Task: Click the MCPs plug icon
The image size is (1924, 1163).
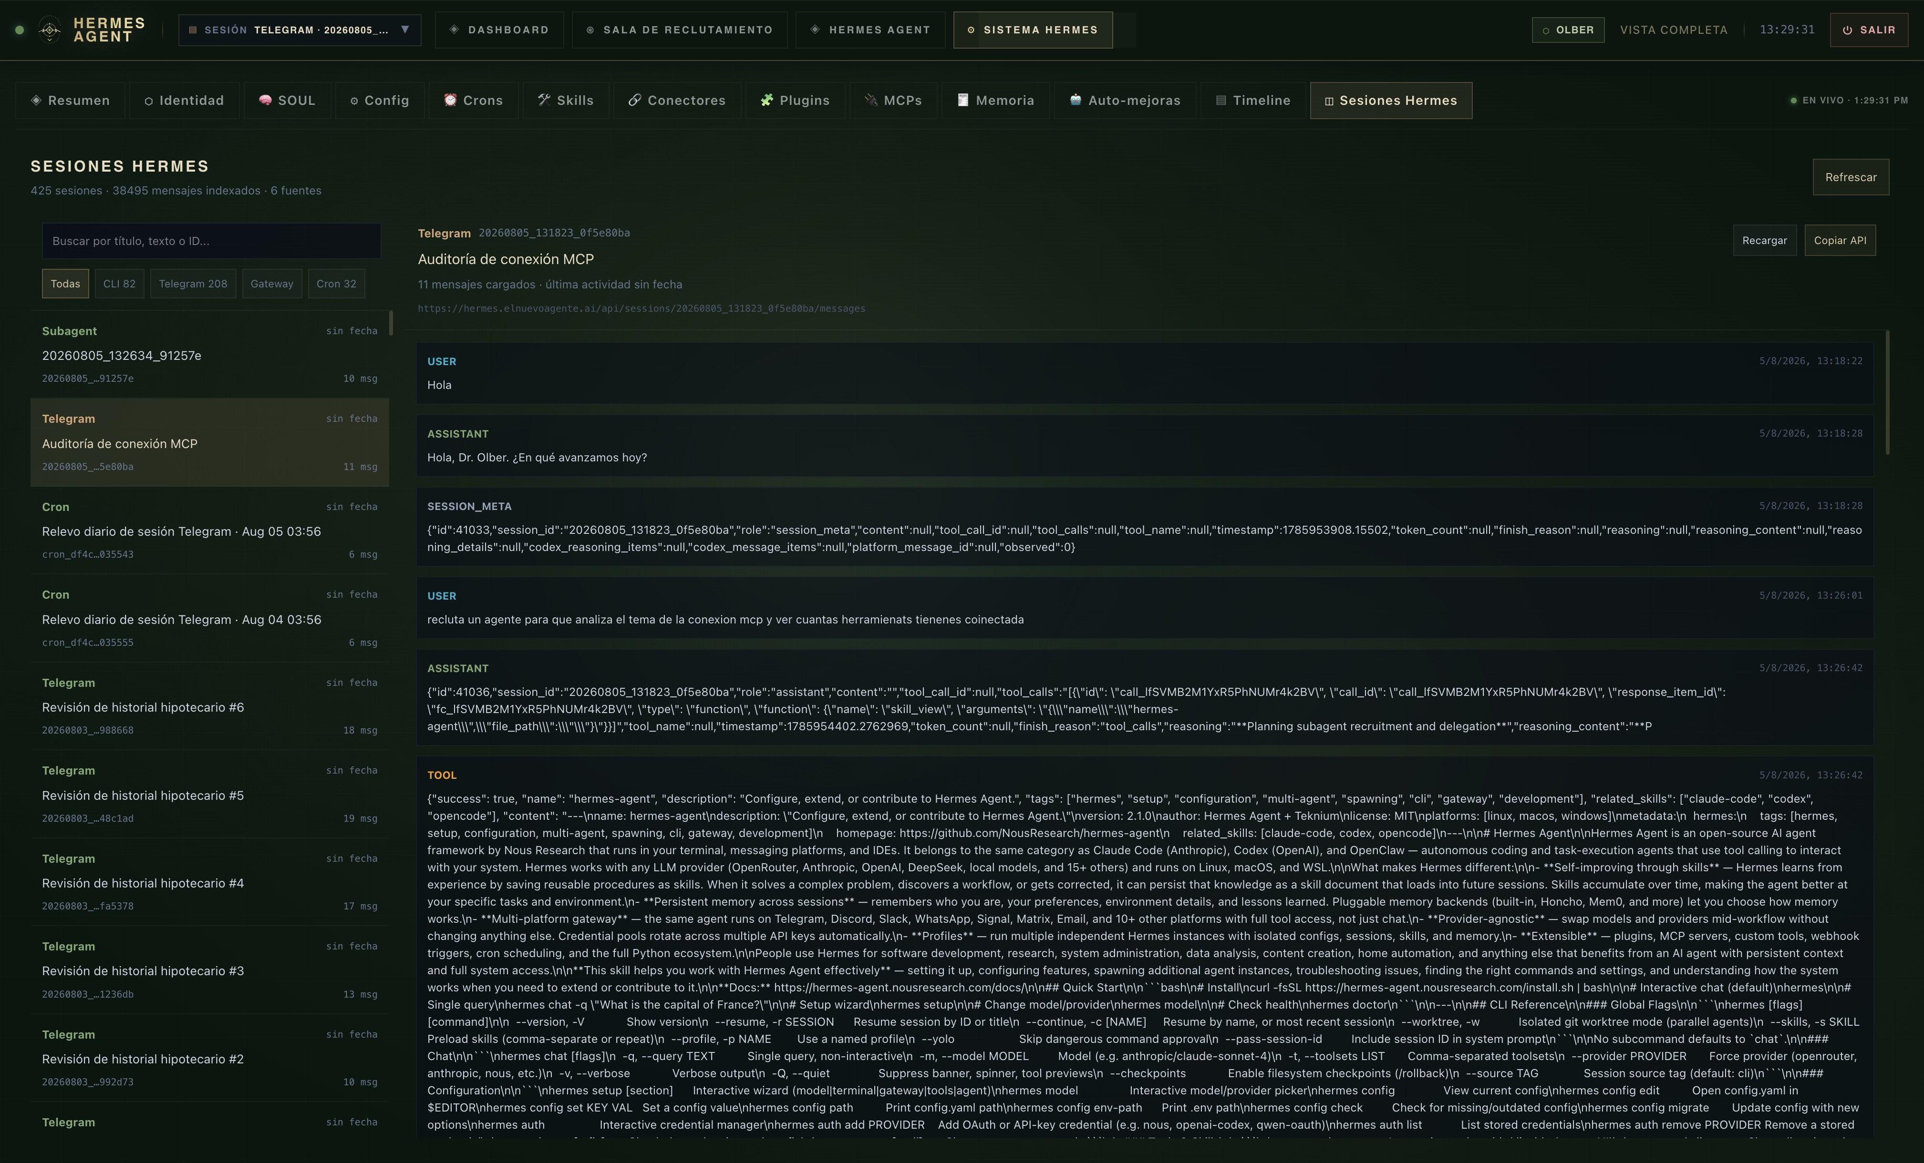Action: (x=871, y=100)
